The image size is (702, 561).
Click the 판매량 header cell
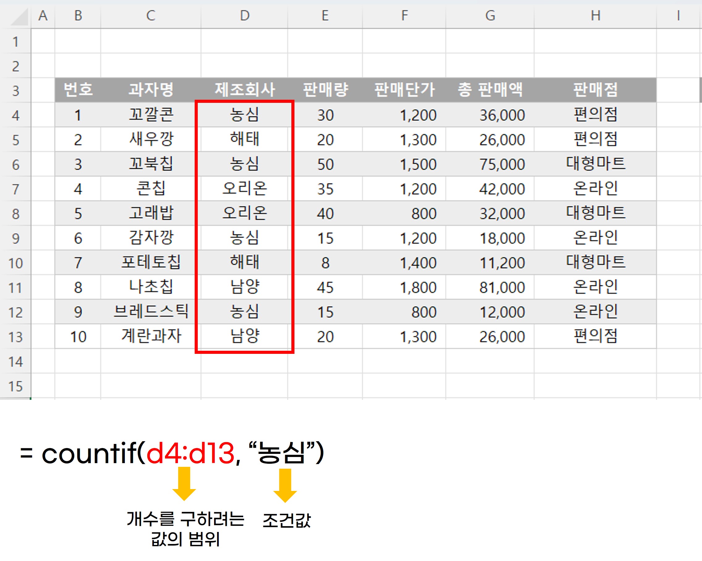tap(325, 90)
